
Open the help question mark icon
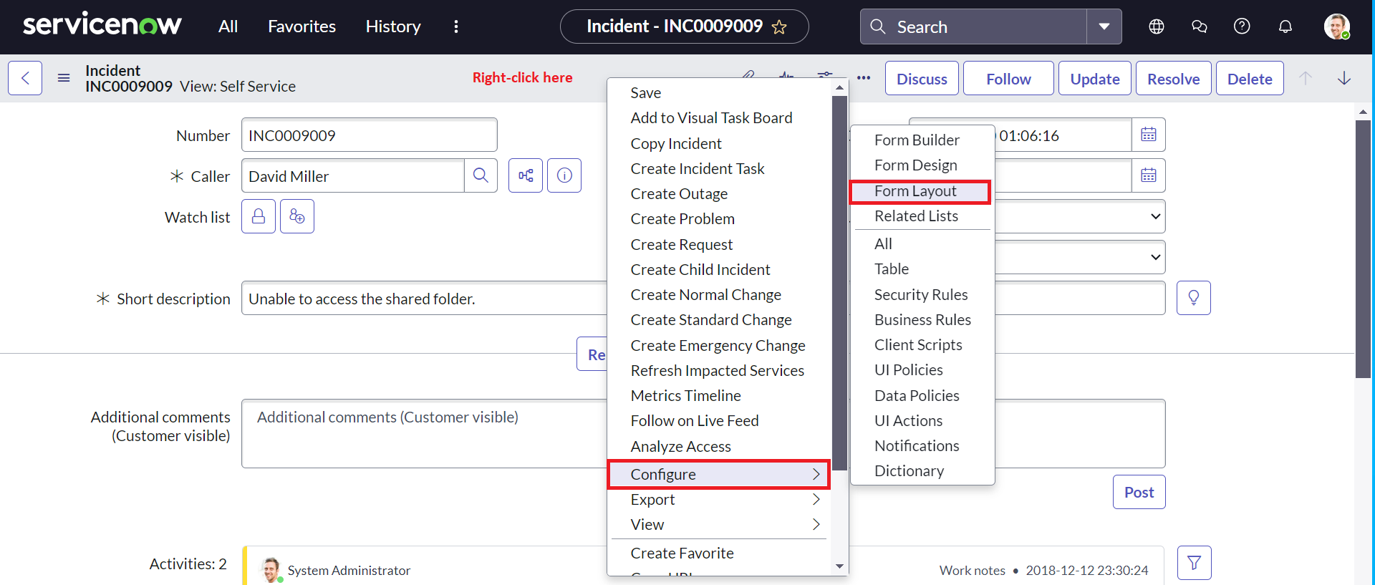click(1242, 26)
